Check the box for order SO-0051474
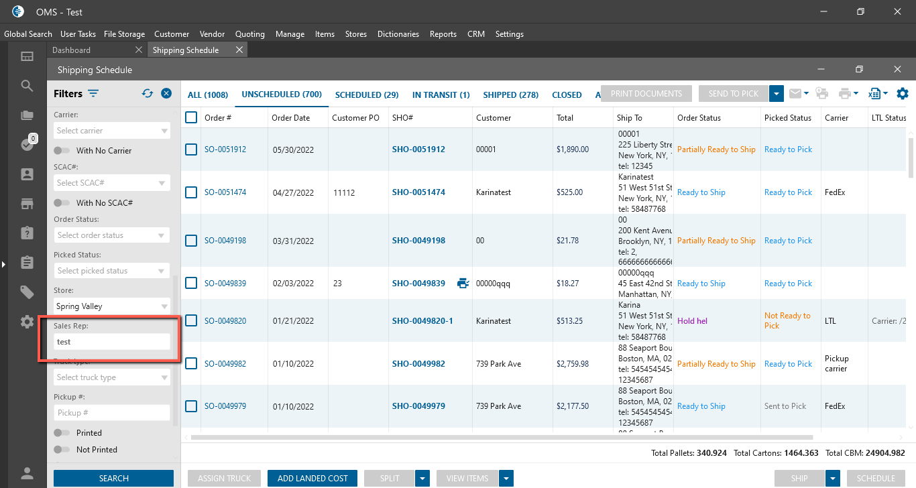 click(191, 192)
